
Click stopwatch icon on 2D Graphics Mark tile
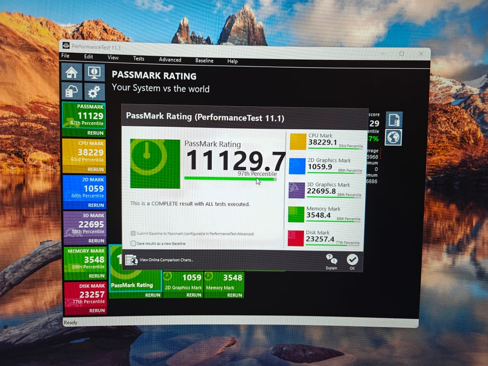click(x=168, y=276)
